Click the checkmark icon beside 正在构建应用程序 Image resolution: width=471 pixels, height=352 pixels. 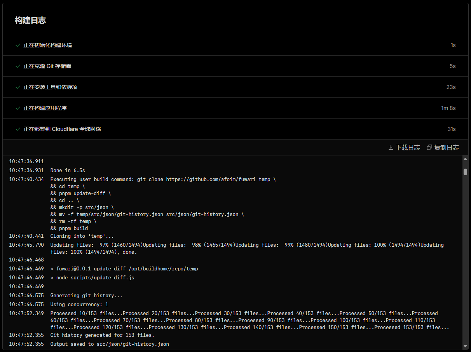point(17,108)
